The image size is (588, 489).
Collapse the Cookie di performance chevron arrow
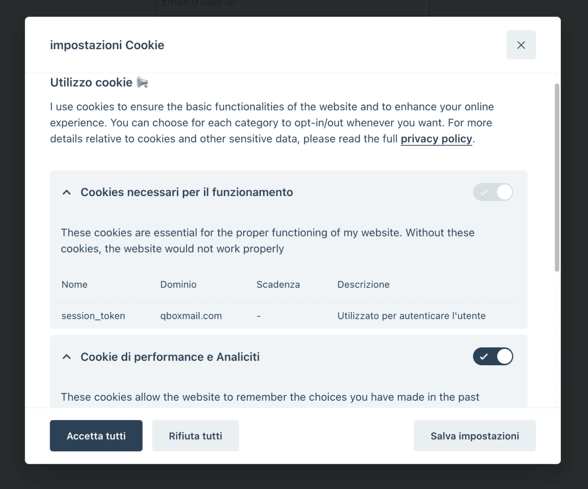coord(67,357)
